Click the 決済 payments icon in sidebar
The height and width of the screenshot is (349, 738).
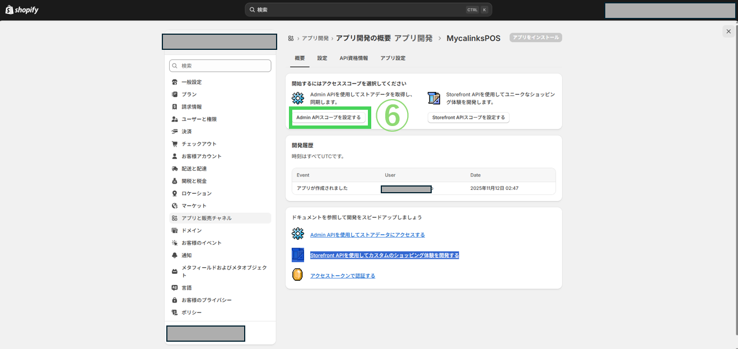175,132
